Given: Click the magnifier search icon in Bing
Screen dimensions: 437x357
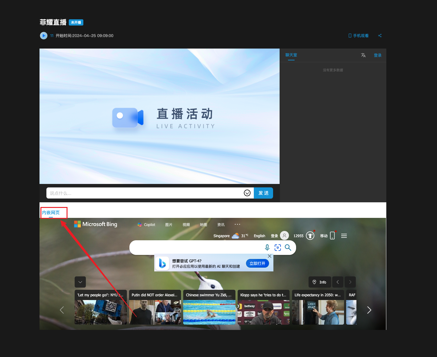Looking at the screenshot, I should [x=288, y=247].
